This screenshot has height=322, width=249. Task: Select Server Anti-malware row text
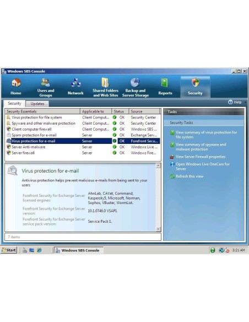[28, 147]
